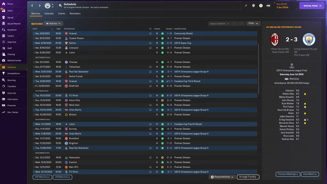Click the search magnifier icon
Screen dimensions: 327x184
click(x=60, y=5)
